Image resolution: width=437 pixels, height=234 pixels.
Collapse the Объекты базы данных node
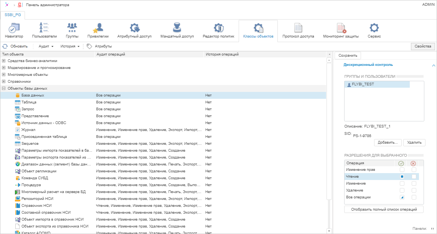tap(4, 88)
